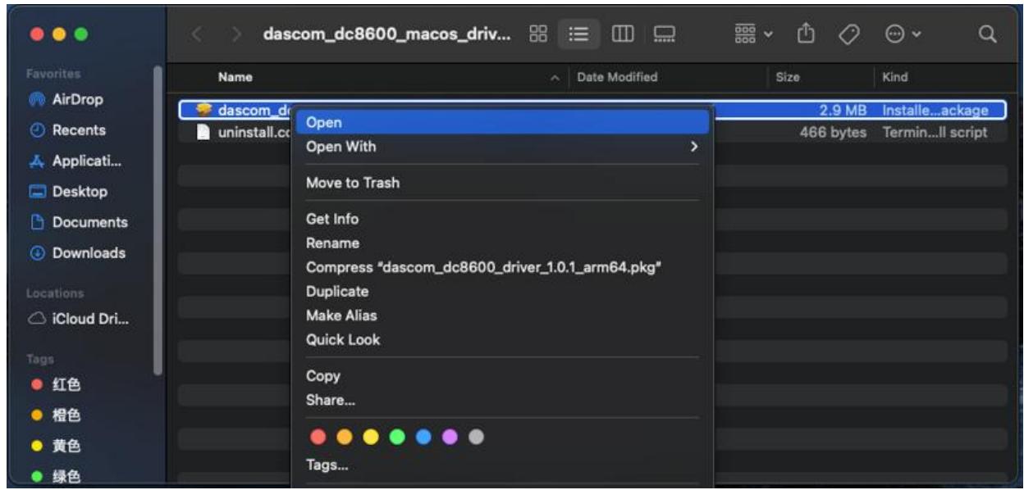Screen dimensions: 1024x490
Task: Select the red 红色 tag in sidebar
Action: 56,384
